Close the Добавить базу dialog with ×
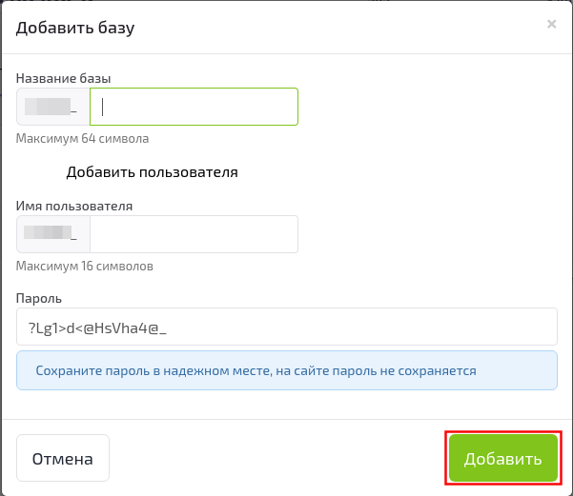 pyautogui.click(x=551, y=25)
